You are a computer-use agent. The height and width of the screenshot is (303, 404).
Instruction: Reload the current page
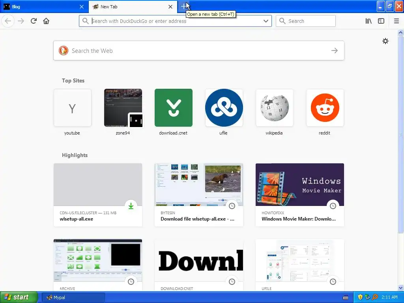(34, 21)
